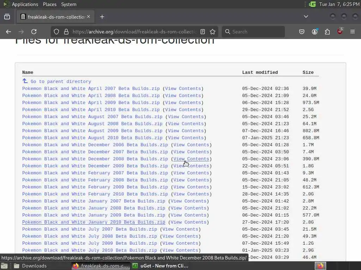The image size is (361, 270).
Task: Click date 07-Jan-2025 21:23
Action: click(265, 138)
